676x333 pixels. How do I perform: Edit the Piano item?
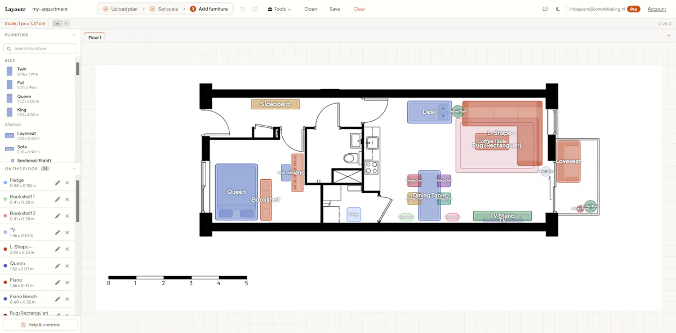[x=57, y=282]
